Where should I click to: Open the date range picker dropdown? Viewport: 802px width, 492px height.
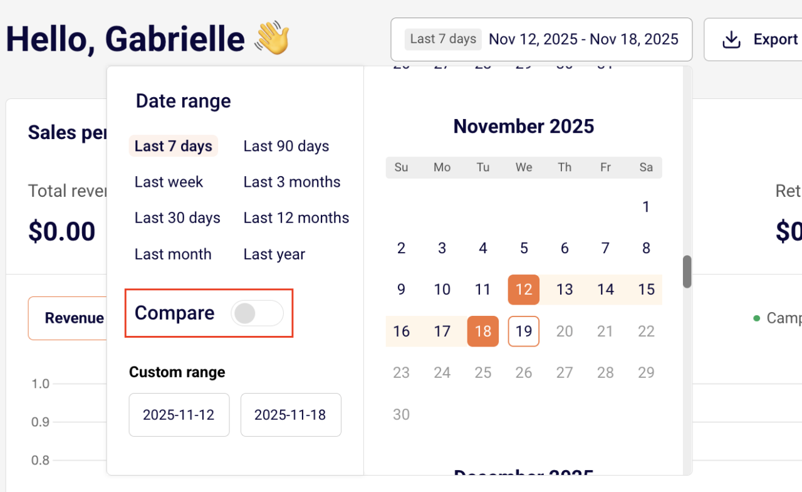pos(541,39)
